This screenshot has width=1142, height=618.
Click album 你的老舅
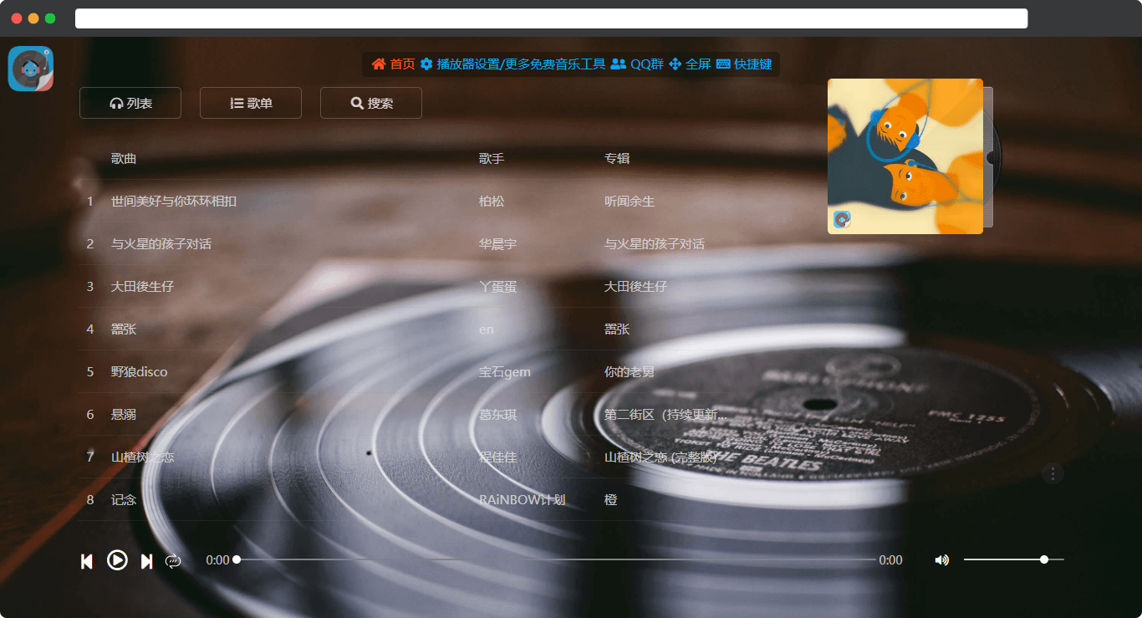pos(630,372)
